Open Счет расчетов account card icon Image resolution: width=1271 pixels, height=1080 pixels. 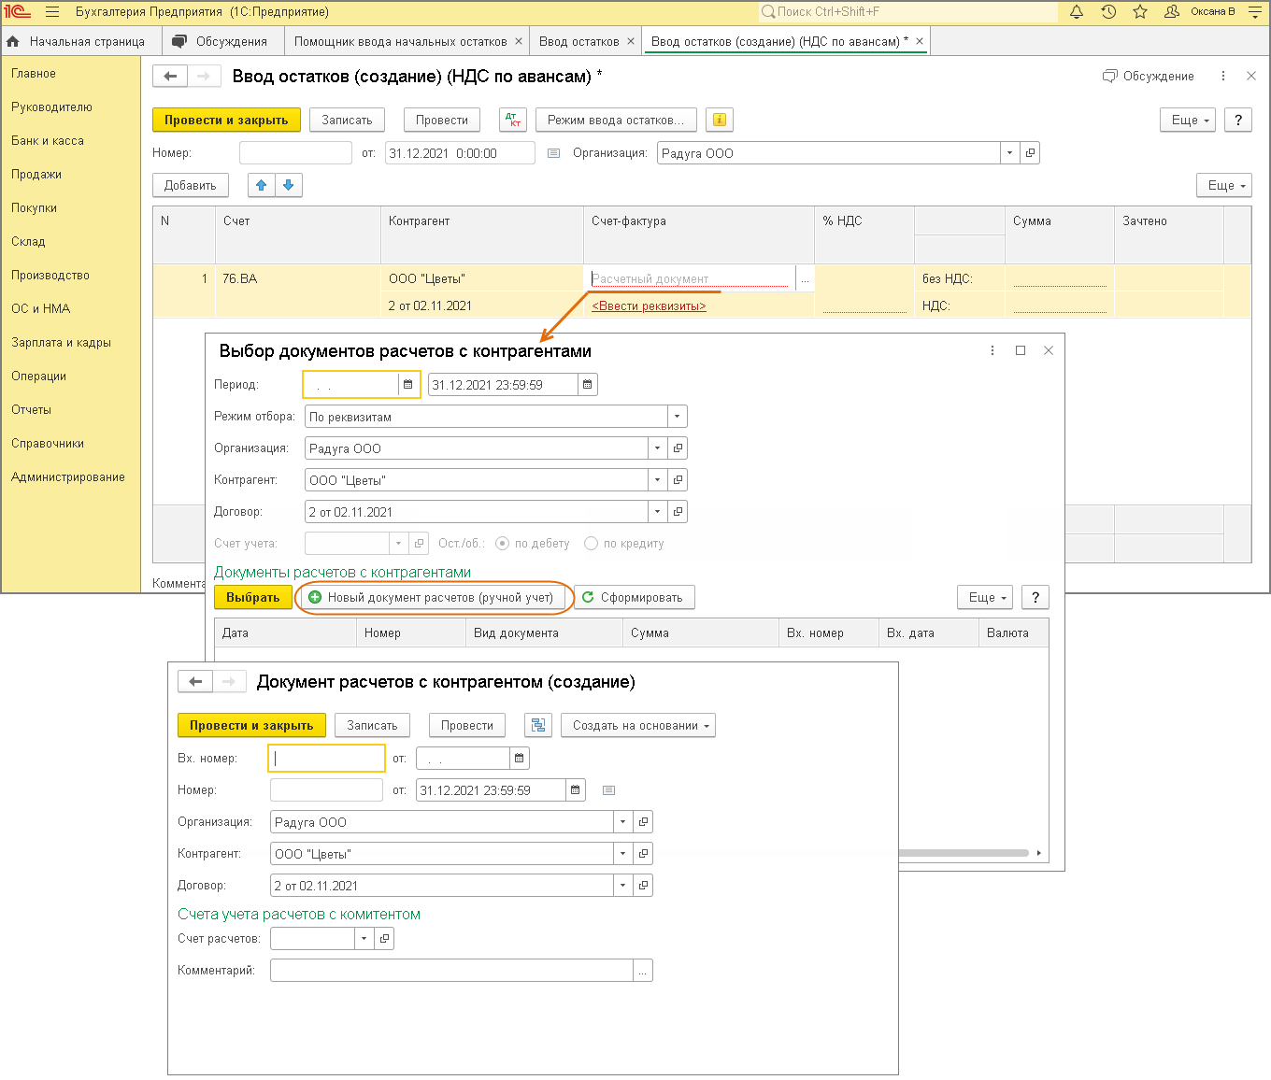pyautogui.click(x=384, y=938)
